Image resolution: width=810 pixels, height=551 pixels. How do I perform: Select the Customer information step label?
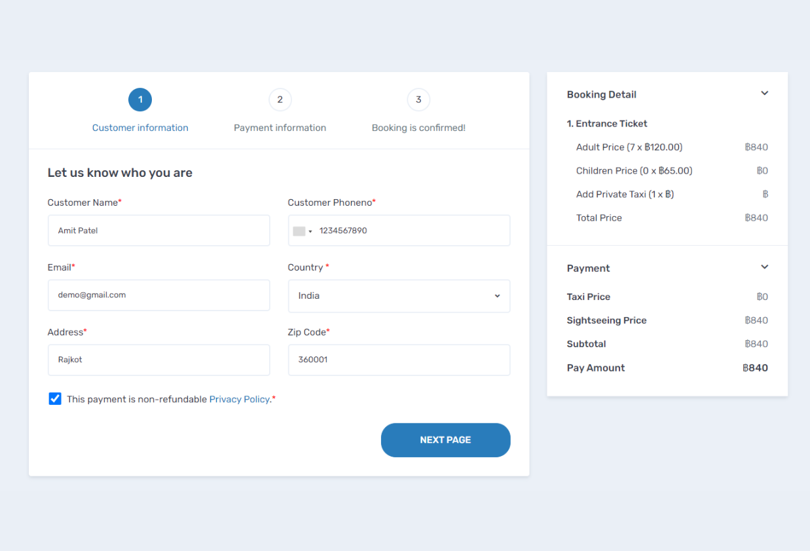click(x=139, y=128)
